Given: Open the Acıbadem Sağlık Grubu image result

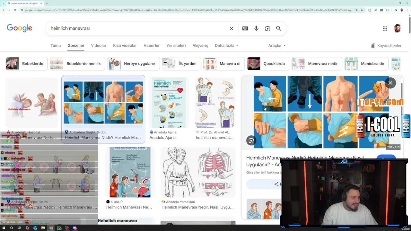Looking at the screenshot, I should pos(103,103).
